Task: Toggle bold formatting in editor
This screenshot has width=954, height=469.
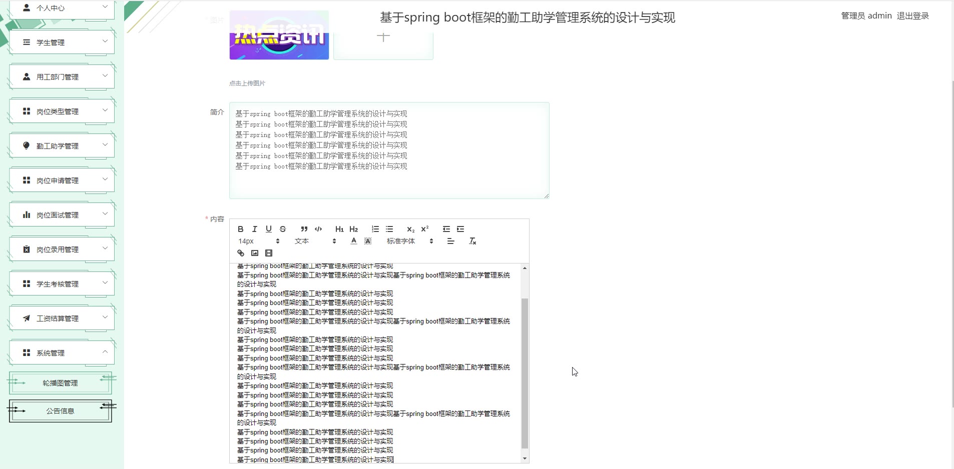Action: pos(241,229)
